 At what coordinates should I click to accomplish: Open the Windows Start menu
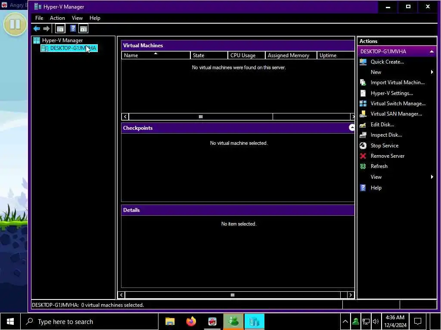click(10, 321)
